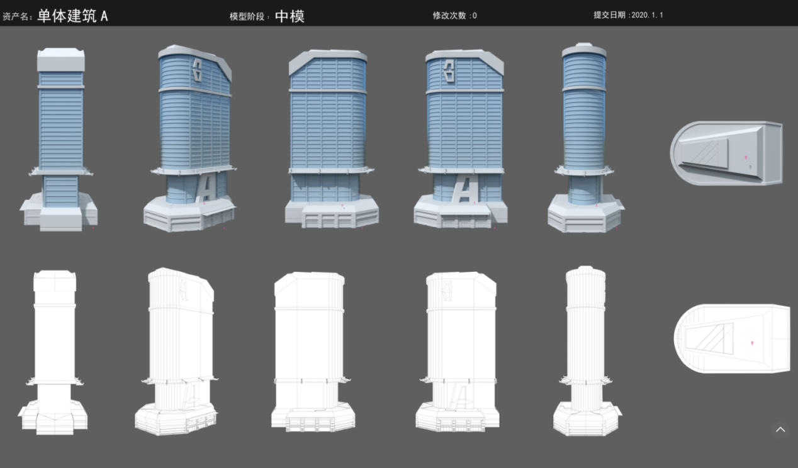Click the scroll-to-top chevron button

click(780, 430)
